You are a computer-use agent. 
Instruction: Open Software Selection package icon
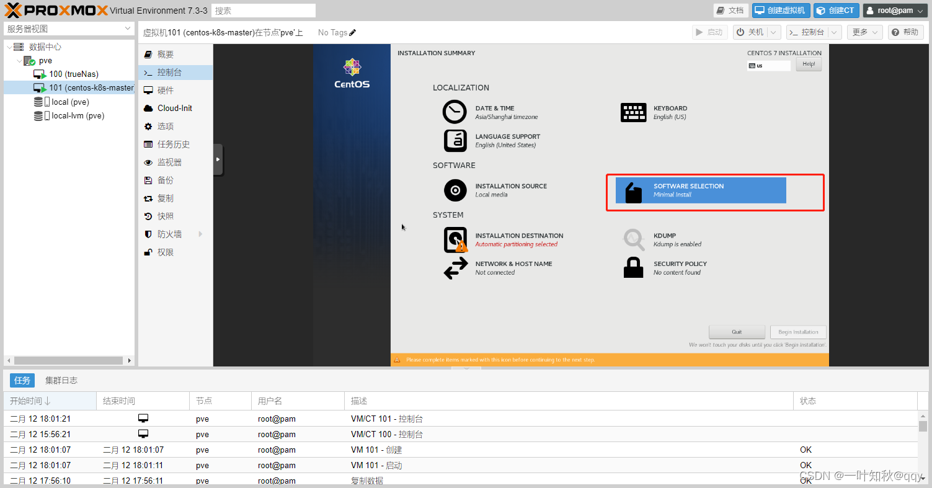point(633,193)
